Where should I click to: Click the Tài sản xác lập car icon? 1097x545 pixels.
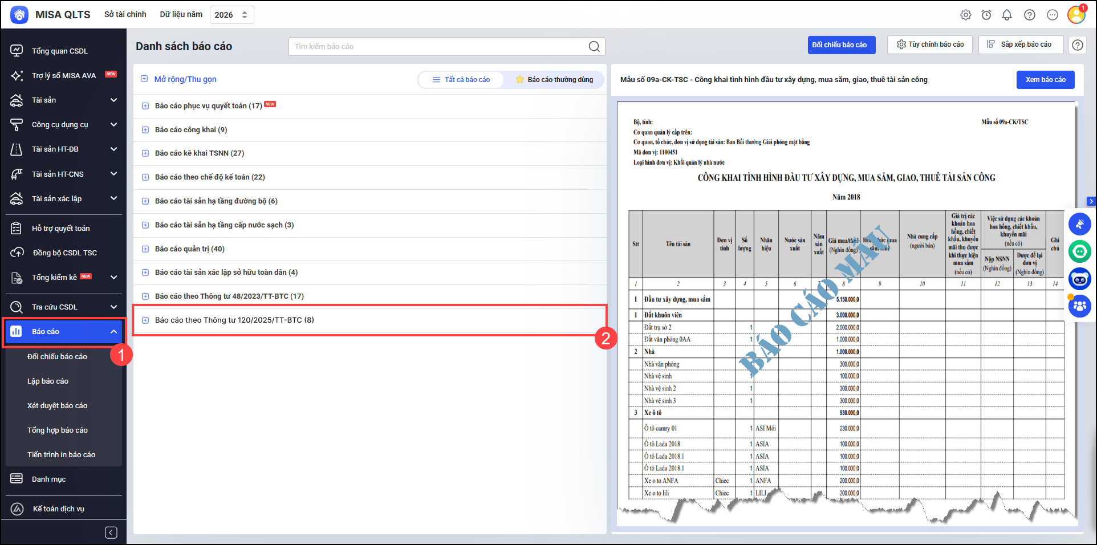click(x=17, y=199)
